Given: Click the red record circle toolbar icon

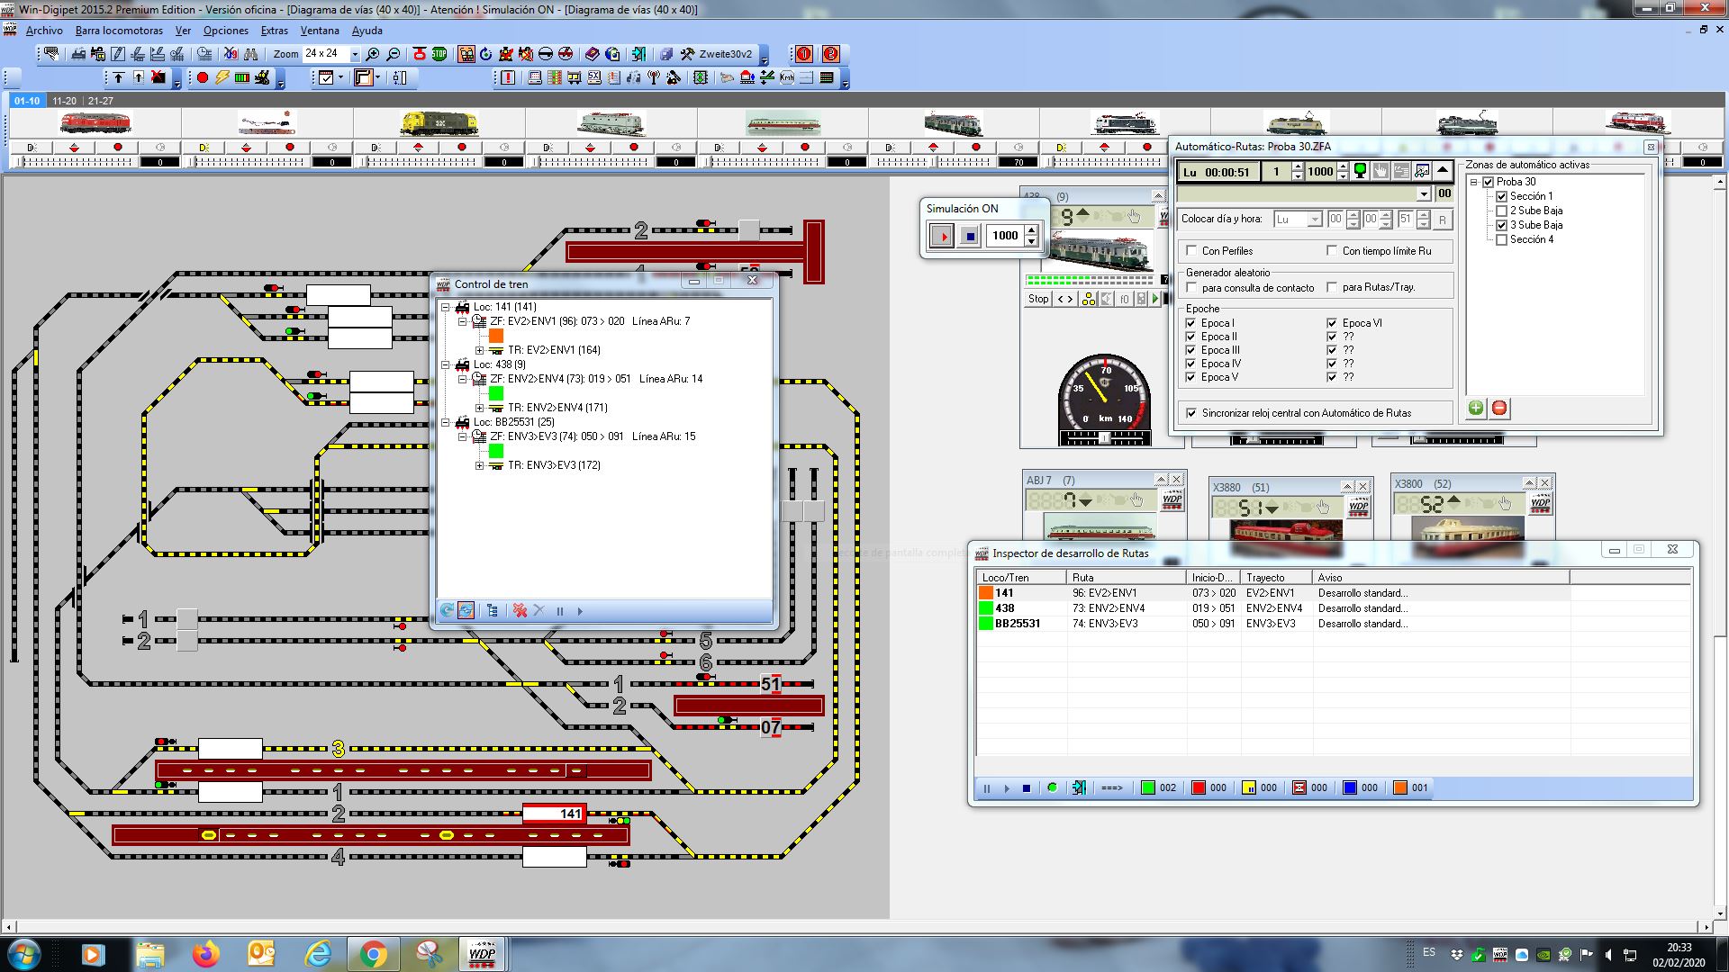Looking at the screenshot, I should (x=203, y=78).
